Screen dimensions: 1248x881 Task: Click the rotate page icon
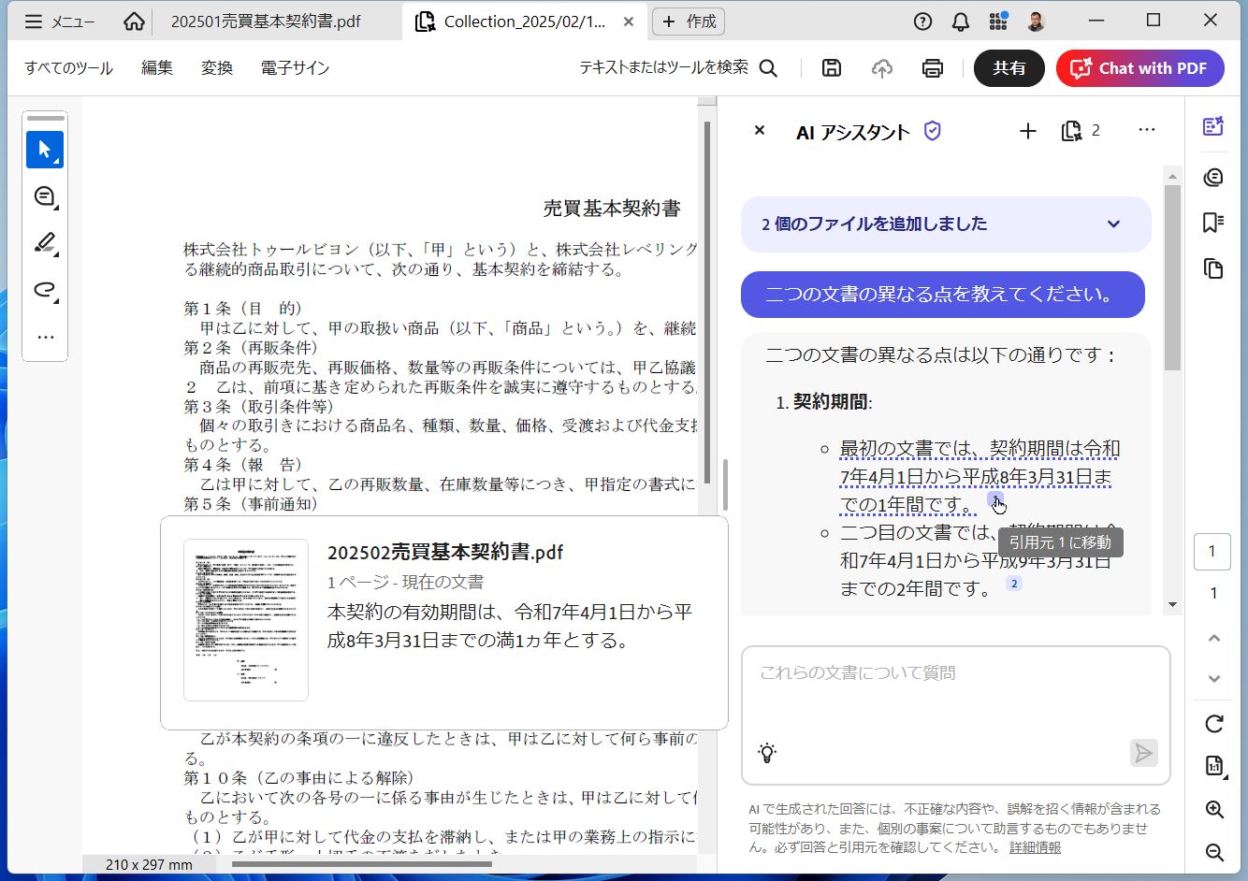[1213, 724]
